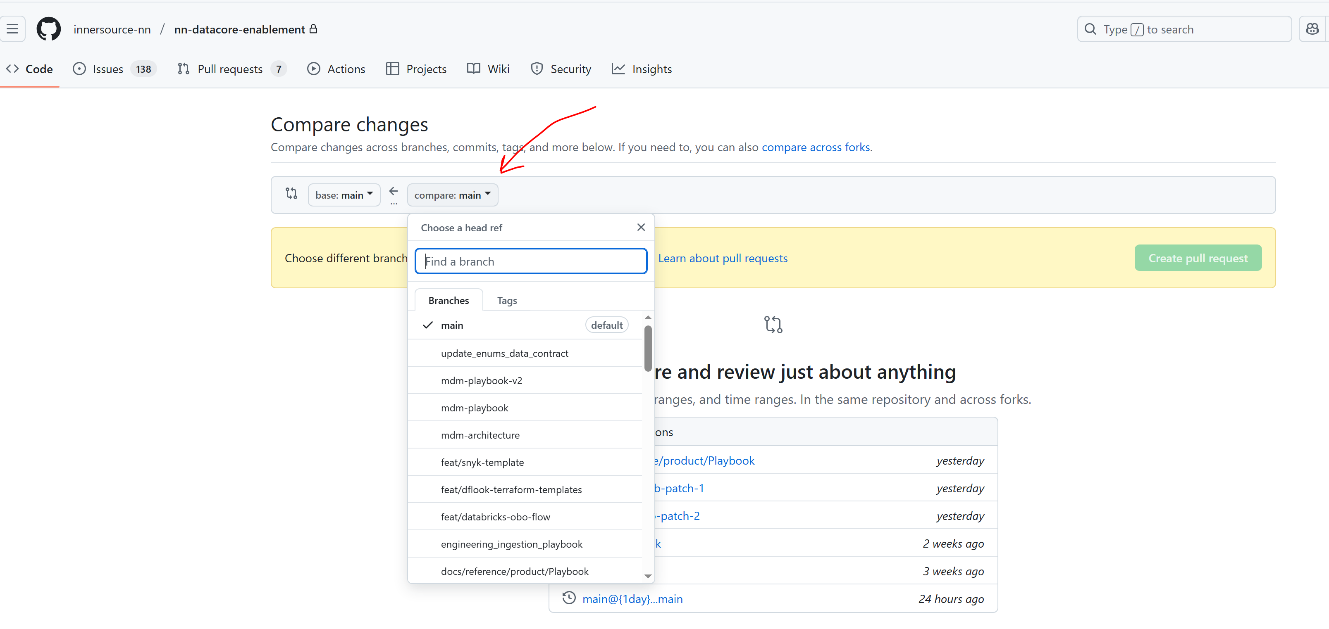The width and height of the screenshot is (1329, 629).
Task: Select branch feat/databricks-obo-flow
Action: 525,517
